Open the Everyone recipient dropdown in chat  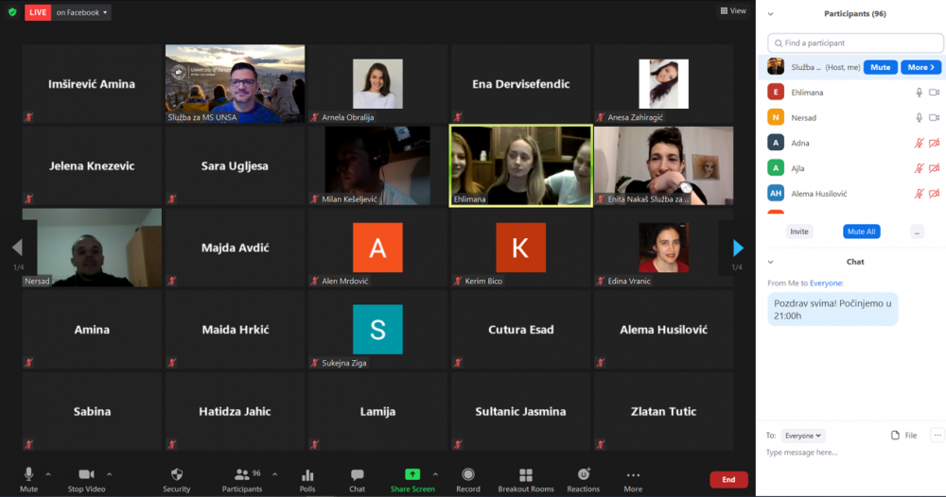point(803,436)
